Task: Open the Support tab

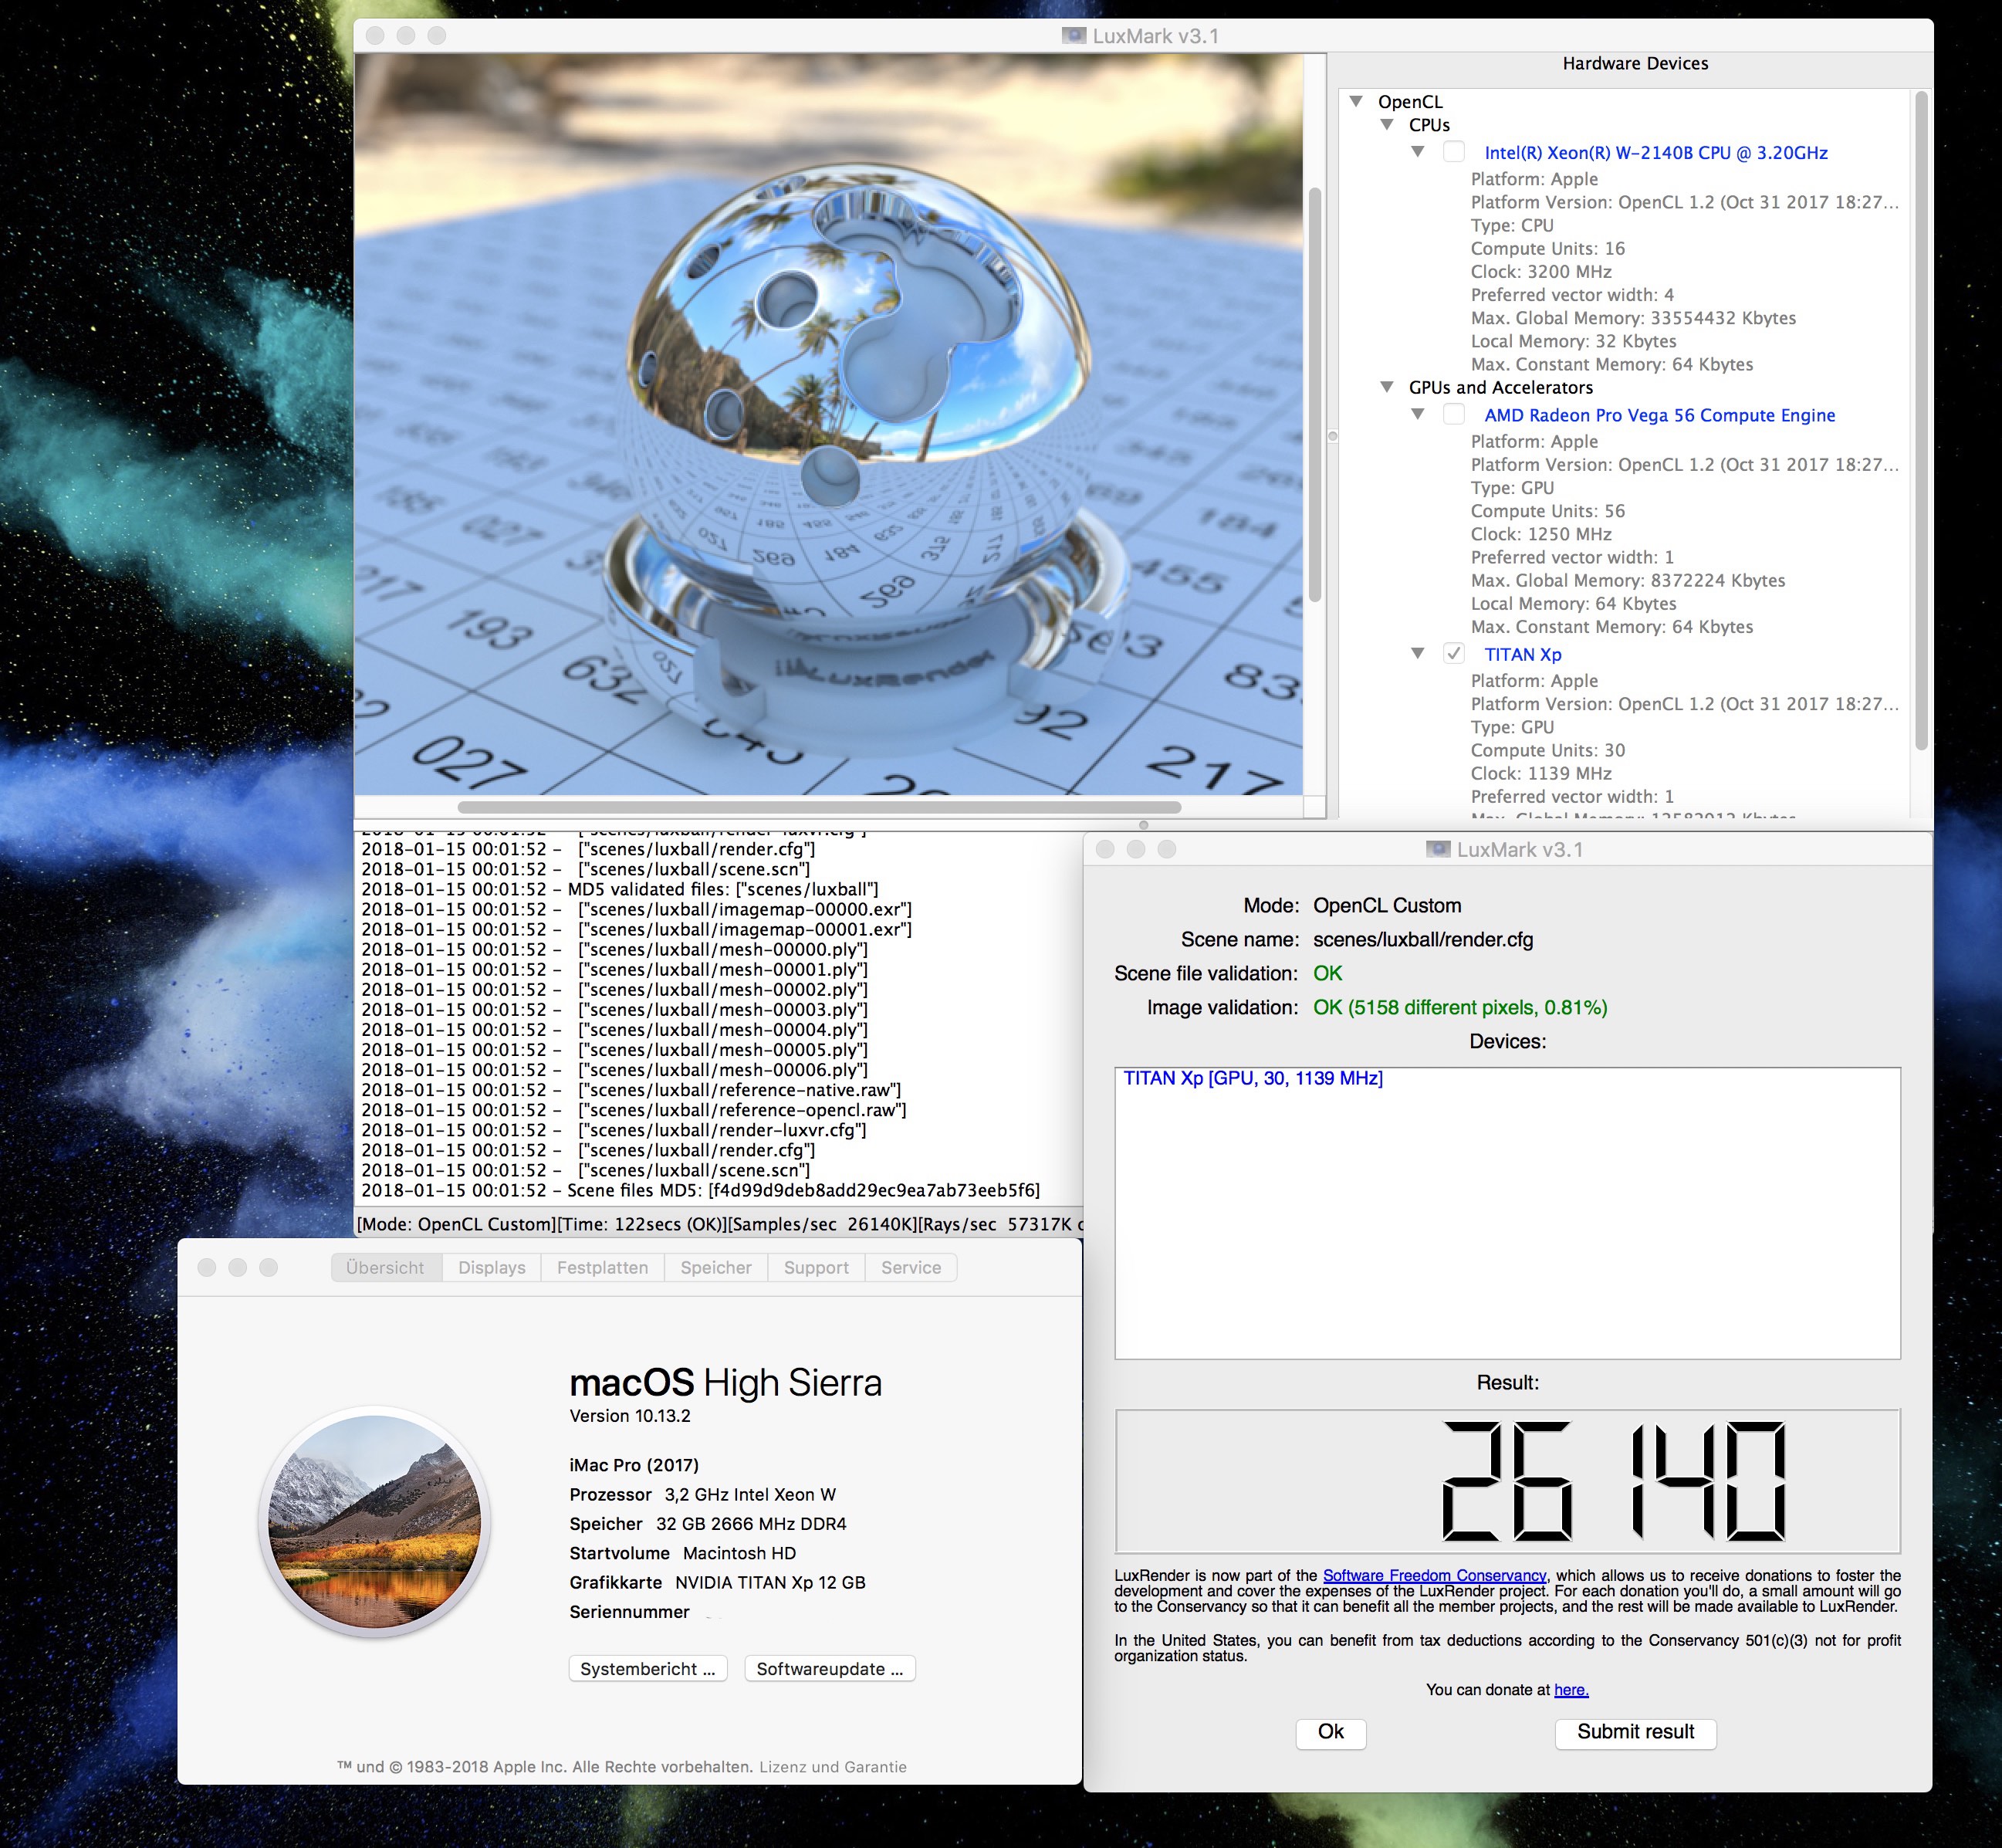Action: 816,1267
